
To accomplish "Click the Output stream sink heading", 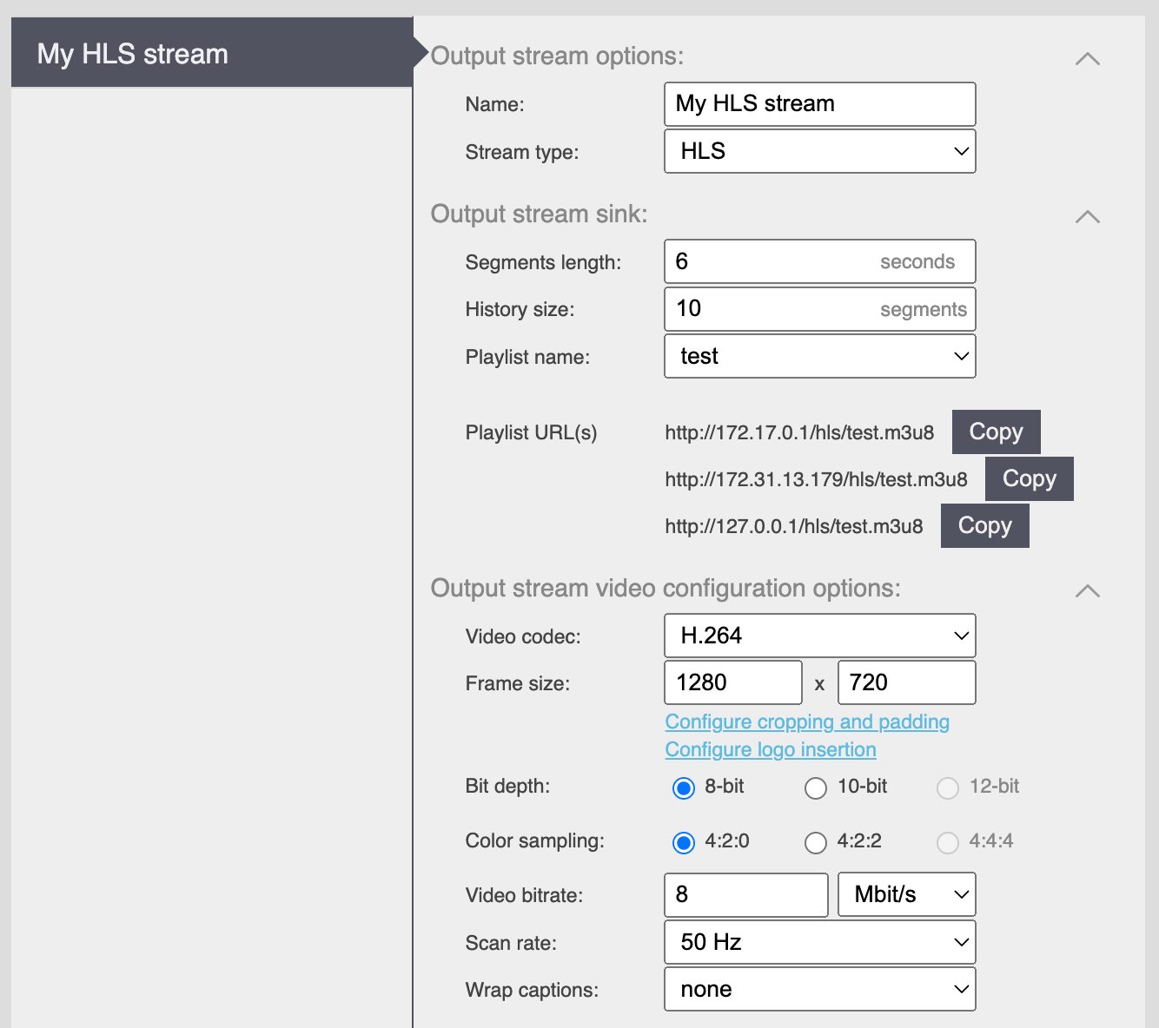I will tap(539, 214).
